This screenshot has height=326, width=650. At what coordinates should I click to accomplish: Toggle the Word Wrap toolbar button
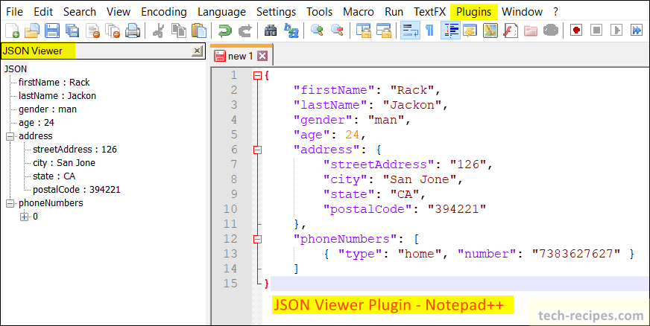tap(410, 31)
